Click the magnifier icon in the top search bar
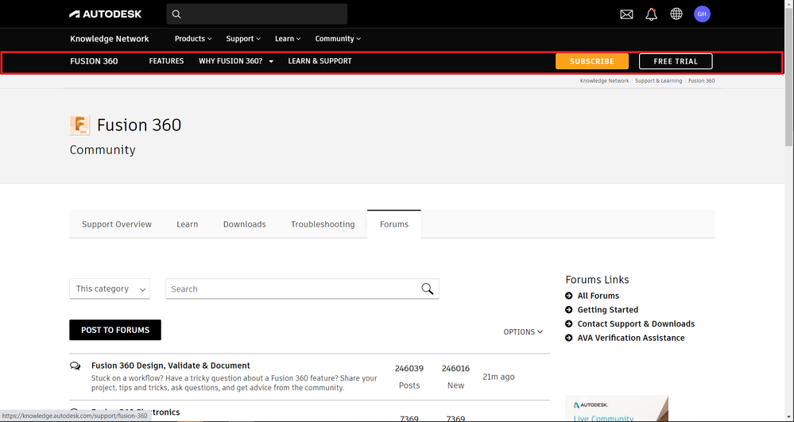This screenshot has width=794, height=422. coord(176,14)
